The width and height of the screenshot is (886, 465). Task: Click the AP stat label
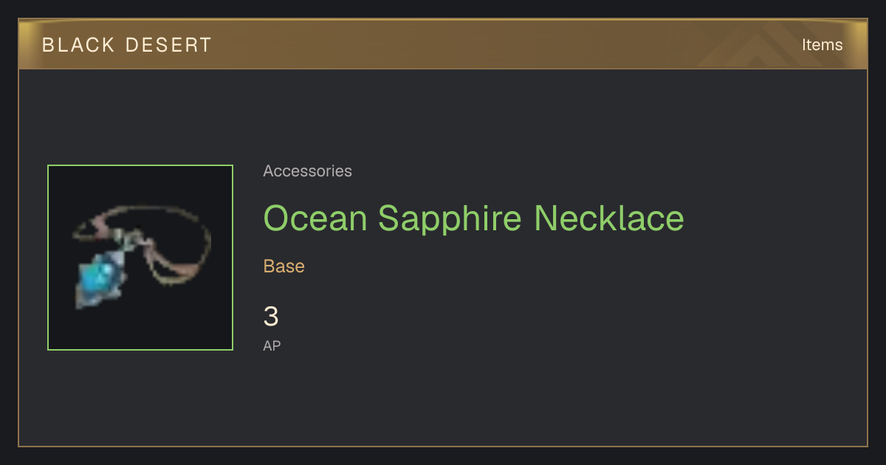point(272,345)
